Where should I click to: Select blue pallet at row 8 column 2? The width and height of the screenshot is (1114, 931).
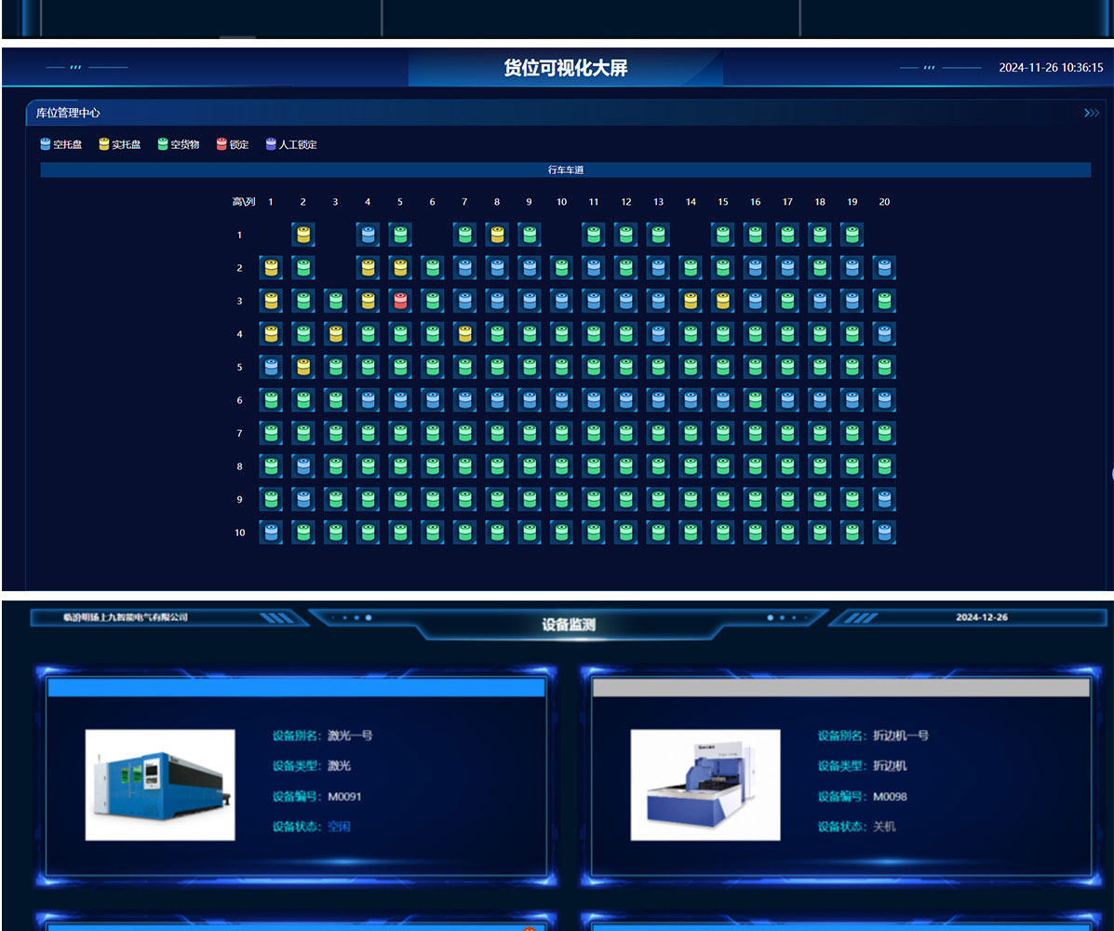click(303, 466)
